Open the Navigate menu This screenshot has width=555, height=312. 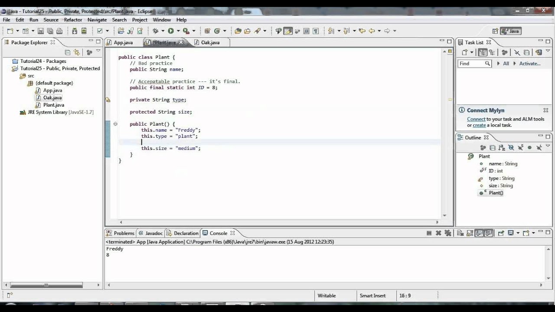click(97, 20)
